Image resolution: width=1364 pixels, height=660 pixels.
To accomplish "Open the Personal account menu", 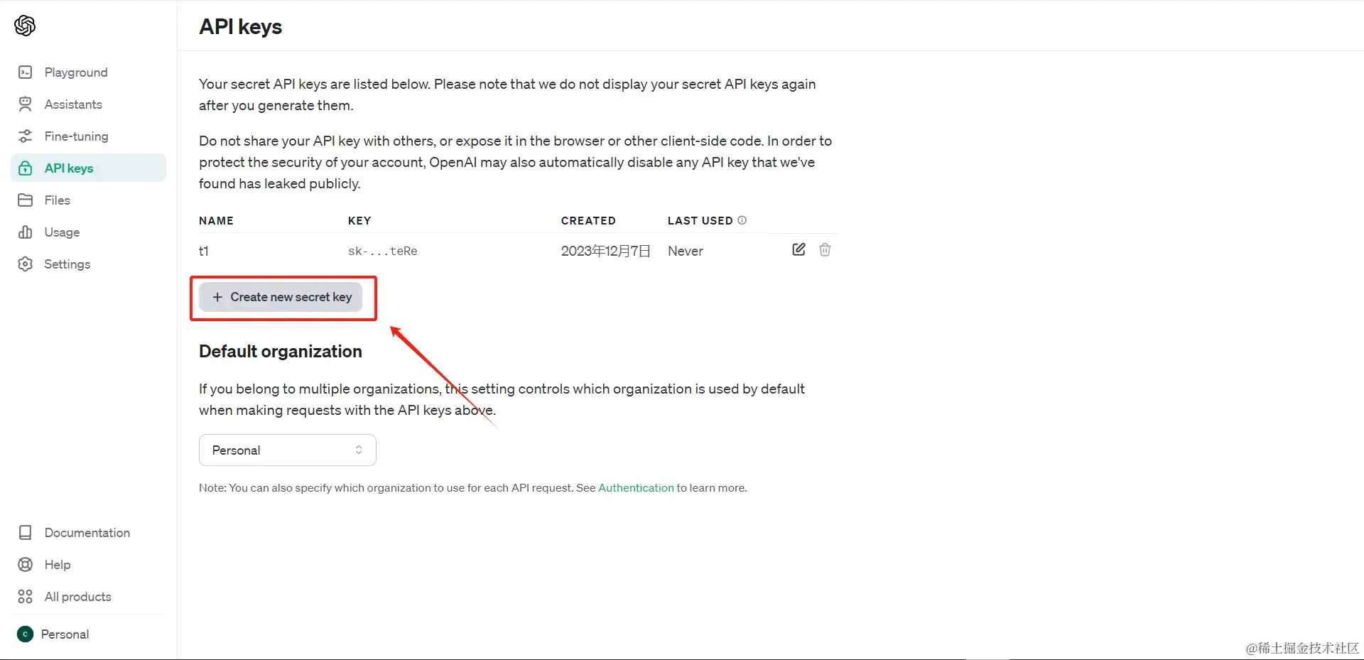I will tap(64, 634).
